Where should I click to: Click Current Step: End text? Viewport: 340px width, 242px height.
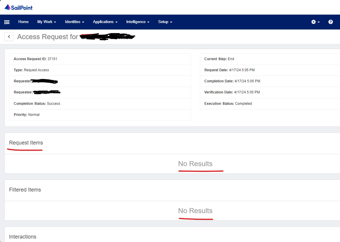pos(219,59)
